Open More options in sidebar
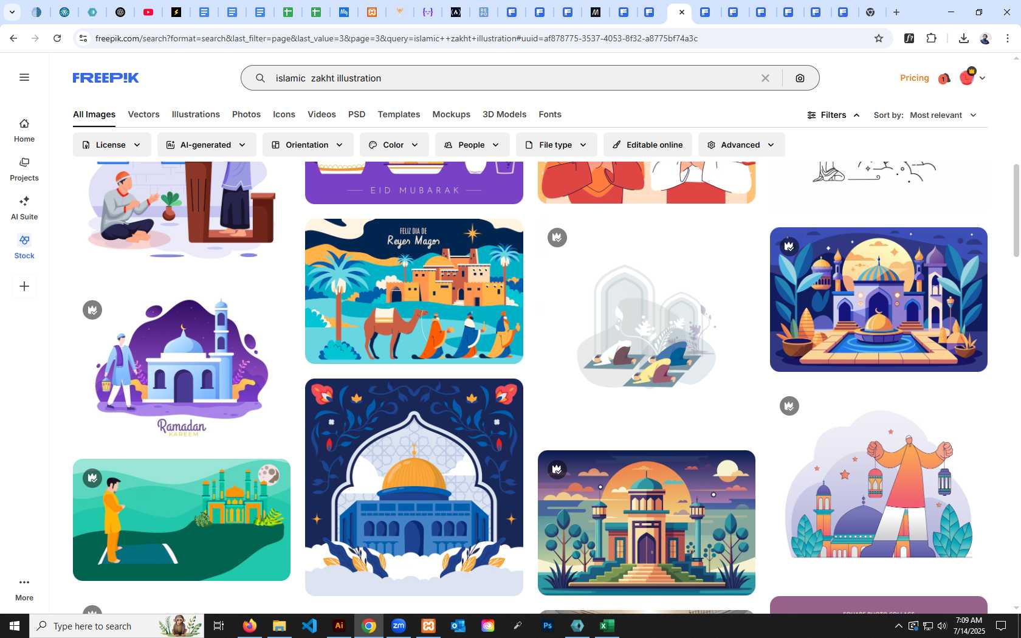This screenshot has height=638, width=1021. [x=24, y=589]
